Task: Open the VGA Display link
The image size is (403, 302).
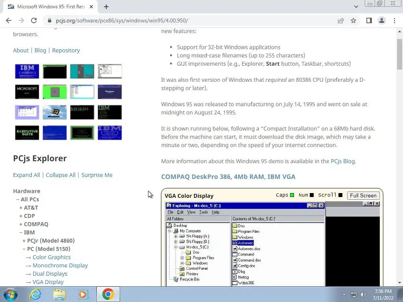Action: pyautogui.click(x=48, y=282)
